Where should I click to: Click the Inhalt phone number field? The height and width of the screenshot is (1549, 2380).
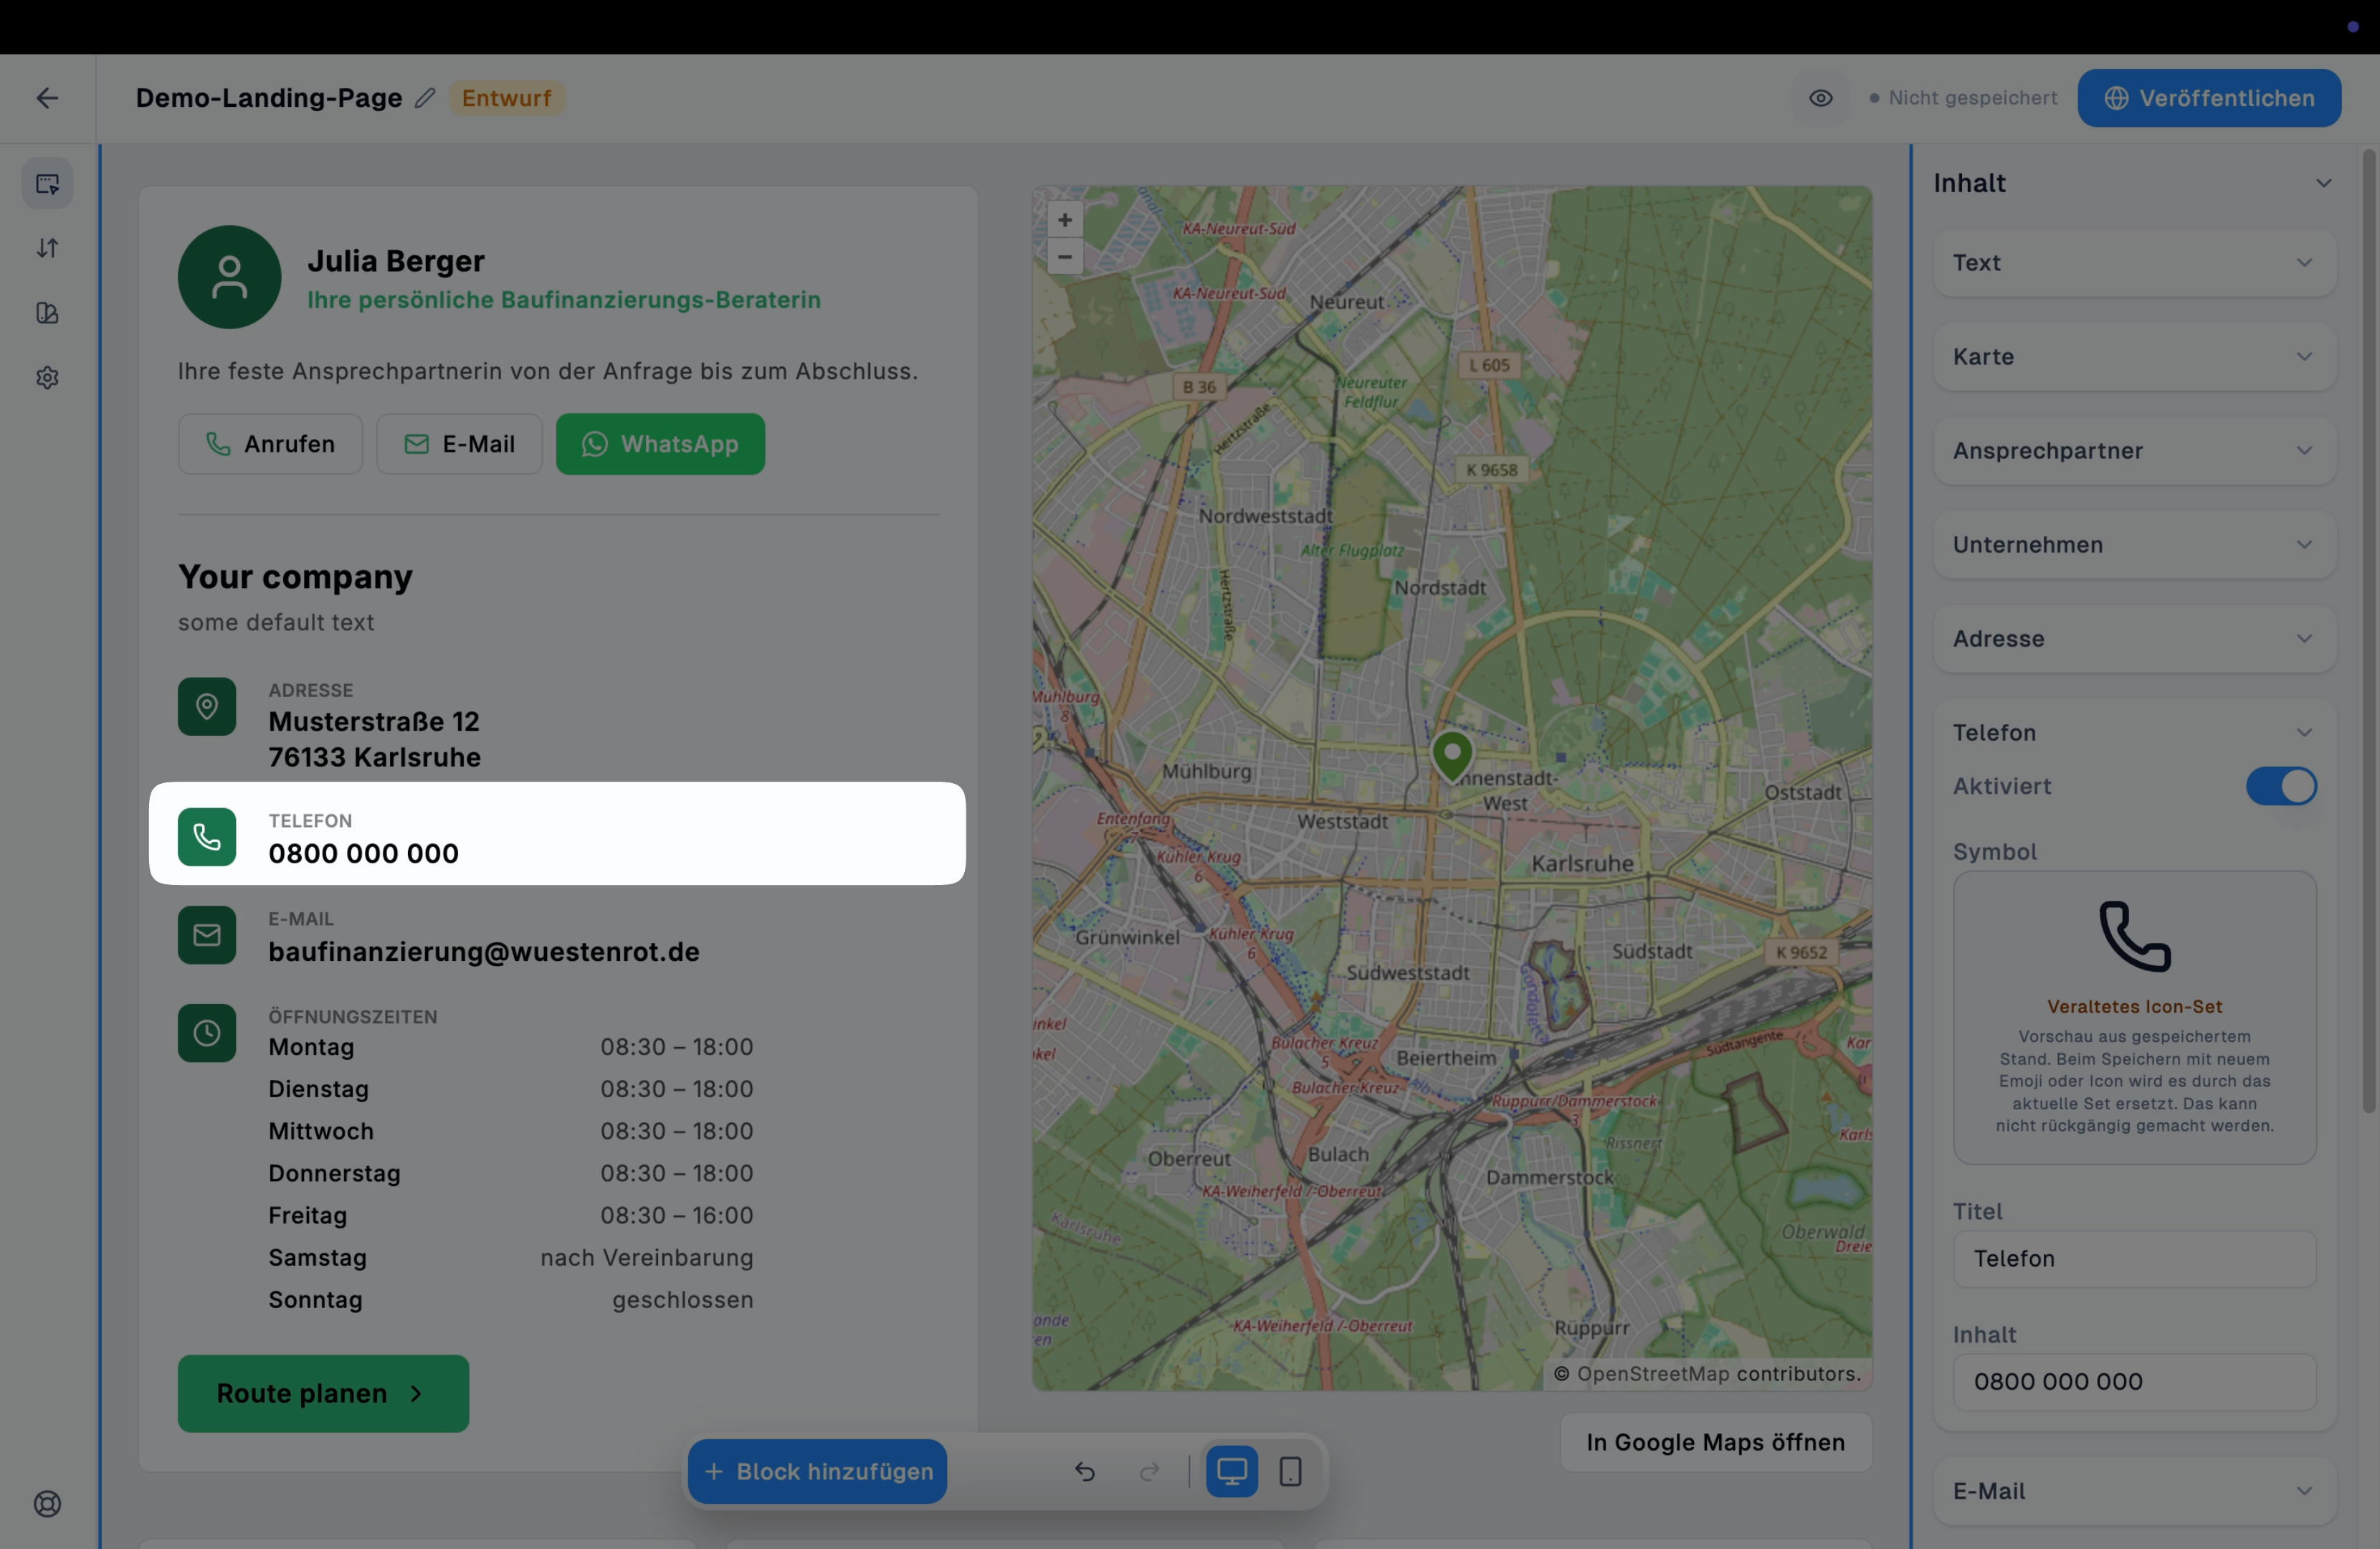[x=2134, y=1383]
